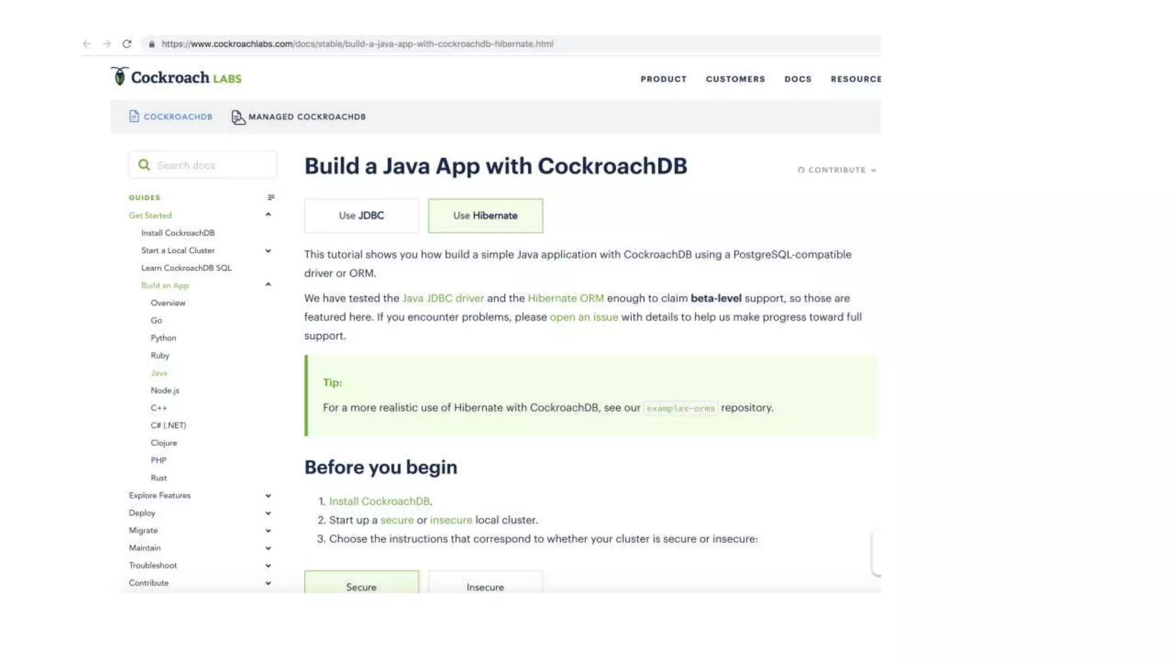Follow the secure local cluster link
Viewport: 1173px width, 659px height.
click(397, 520)
